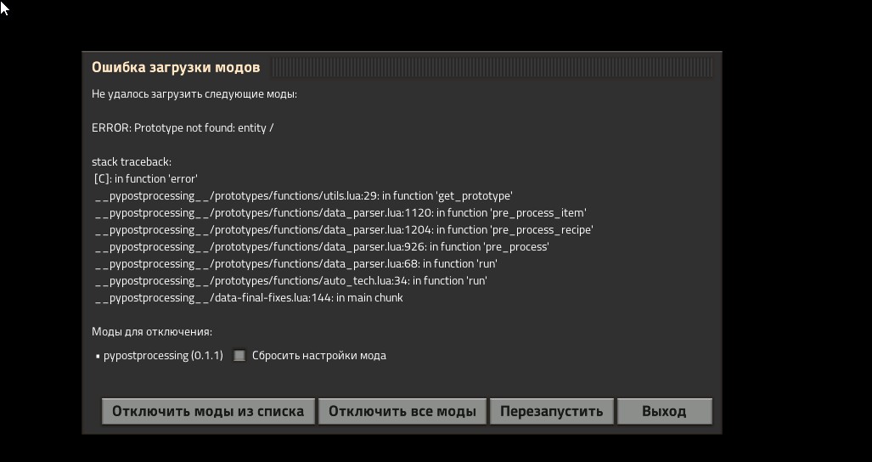Click the utils.lua:29 'get_prototype' traceback line
The image size is (872, 462).
point(304,195)
